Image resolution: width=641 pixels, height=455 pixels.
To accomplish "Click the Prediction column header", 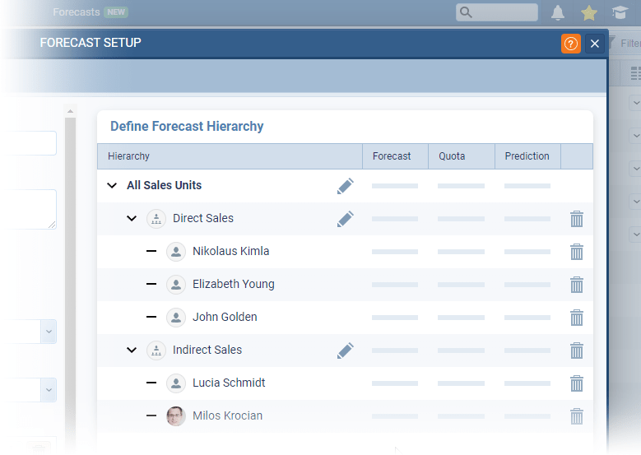I will pos(527,156).
